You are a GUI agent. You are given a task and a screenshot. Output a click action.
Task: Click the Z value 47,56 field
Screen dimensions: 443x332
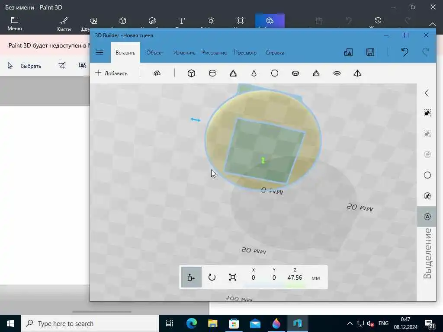(x=295, y=278)
